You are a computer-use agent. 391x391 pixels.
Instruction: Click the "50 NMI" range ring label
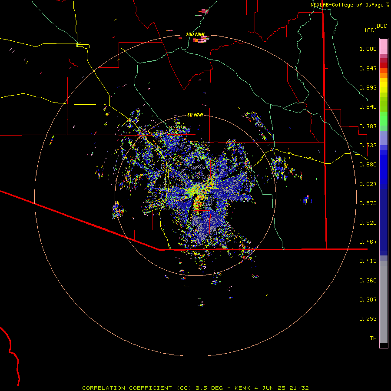click(x=195, y=115)
